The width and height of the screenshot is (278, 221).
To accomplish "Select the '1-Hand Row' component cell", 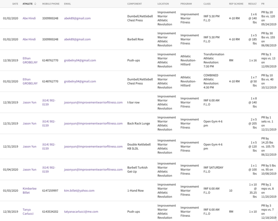I will point(135,190).
